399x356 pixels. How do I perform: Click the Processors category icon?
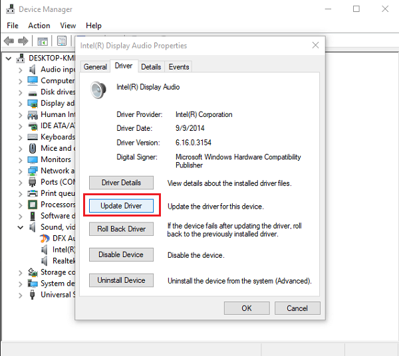[x=33, y=205]
